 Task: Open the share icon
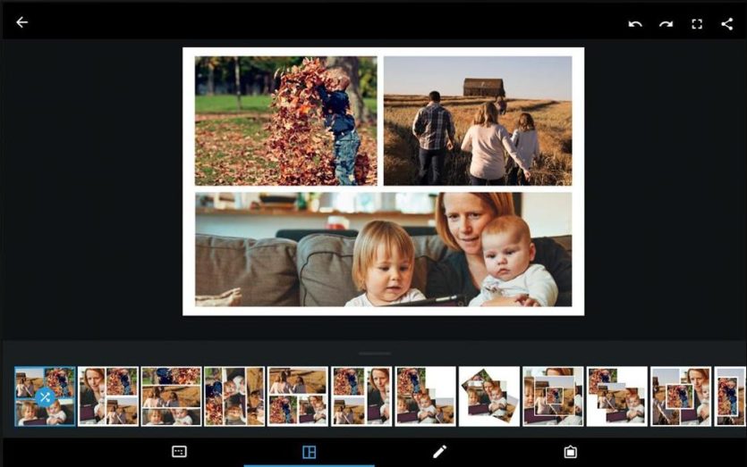(x=727, y=24)
